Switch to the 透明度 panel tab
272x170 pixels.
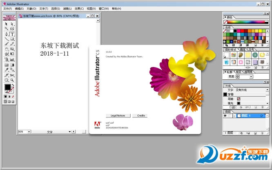tap(248, 72)
